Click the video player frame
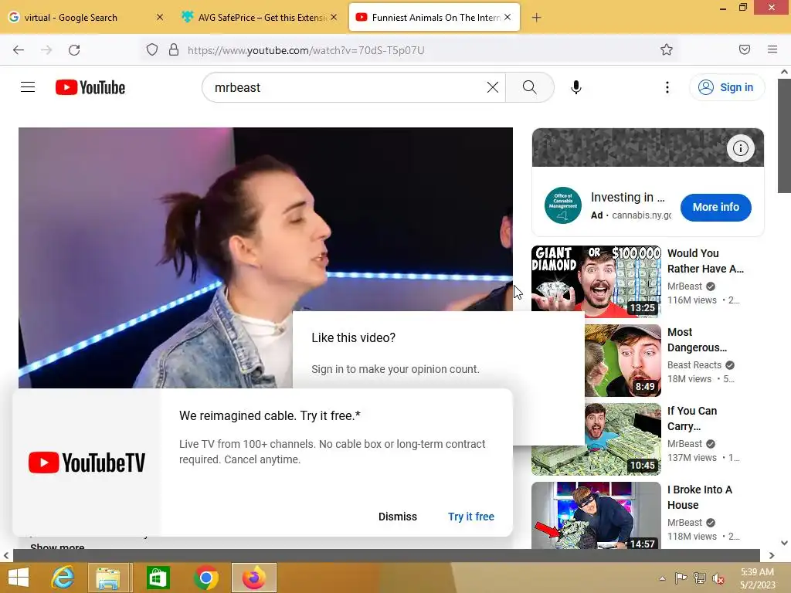The image size is (791, 593). 266,257
